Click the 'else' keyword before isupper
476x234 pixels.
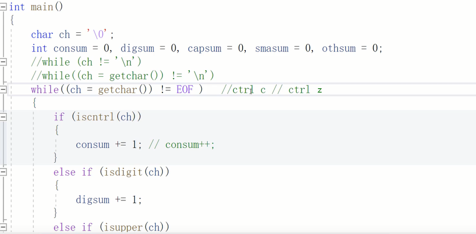pos(64,227)
